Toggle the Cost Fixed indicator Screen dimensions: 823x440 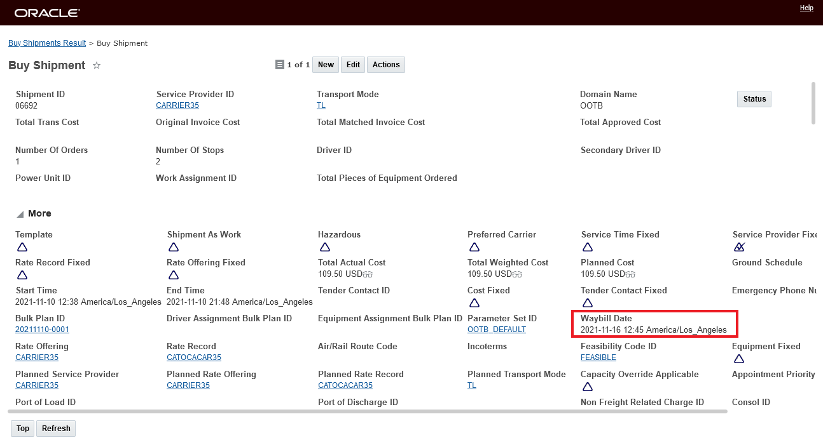point(474,303)
